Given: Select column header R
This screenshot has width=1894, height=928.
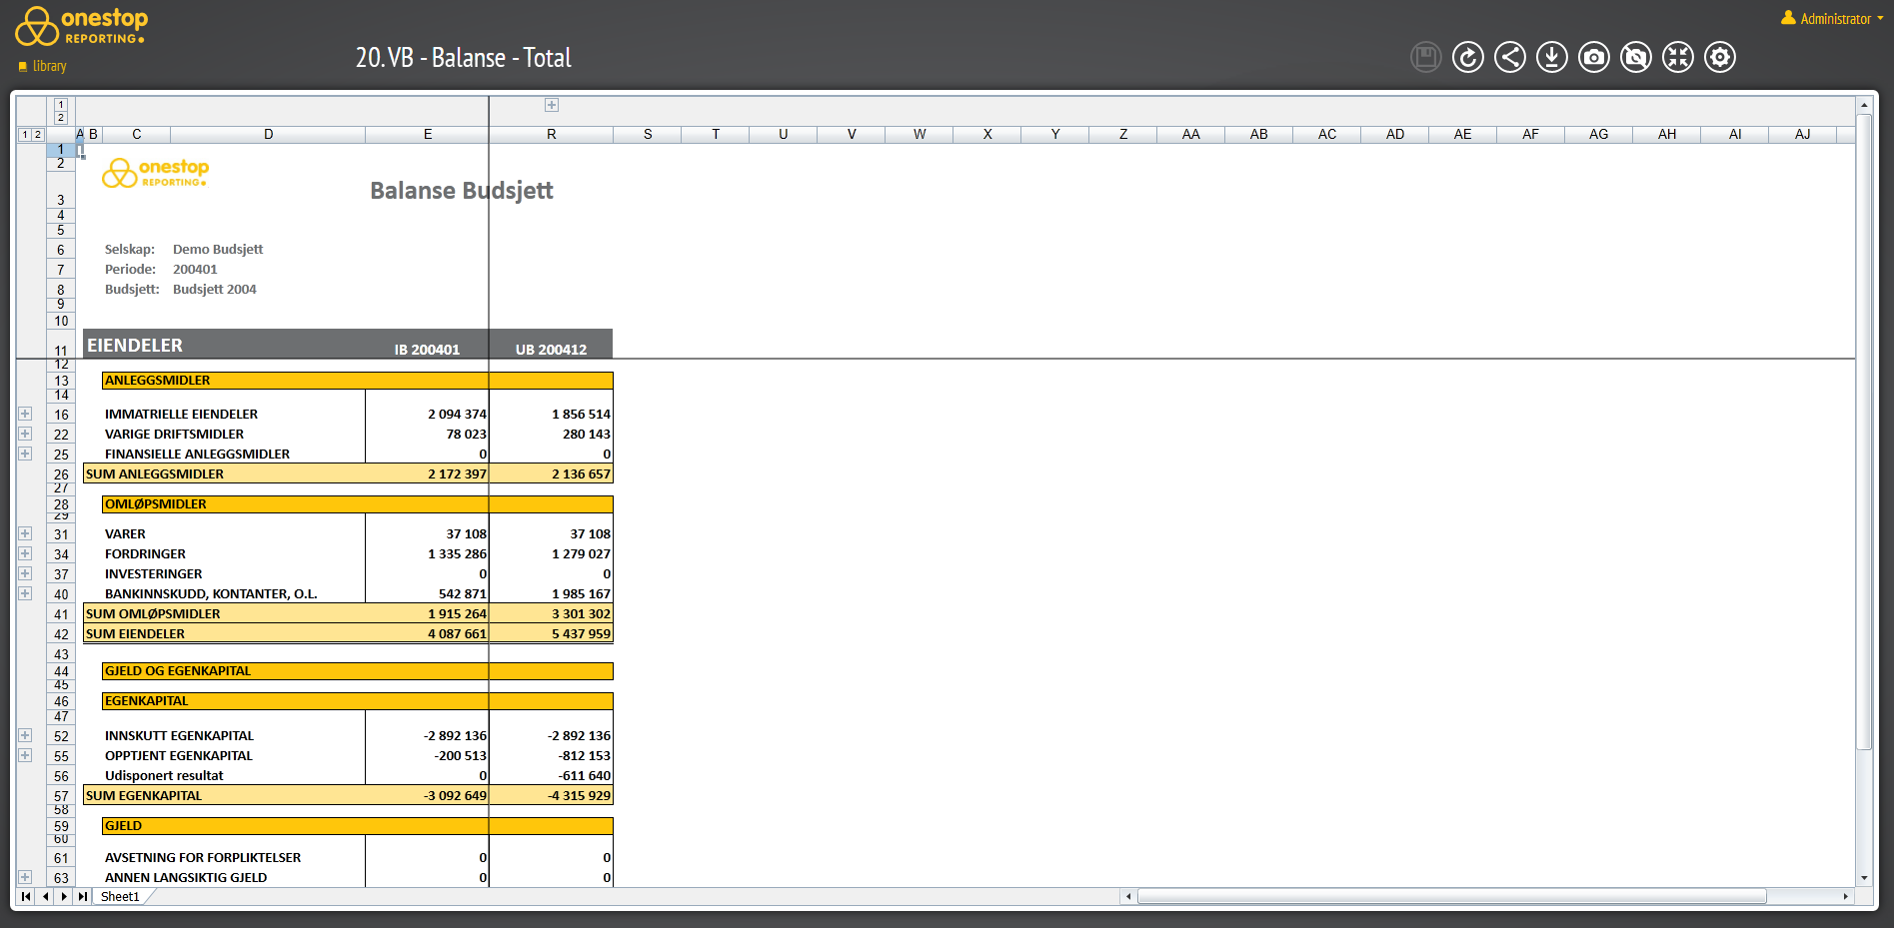Looking at the screenshot, I should coord(552,134).
